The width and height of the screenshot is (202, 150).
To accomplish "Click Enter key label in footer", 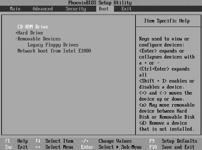I will [x=87, y=147].
